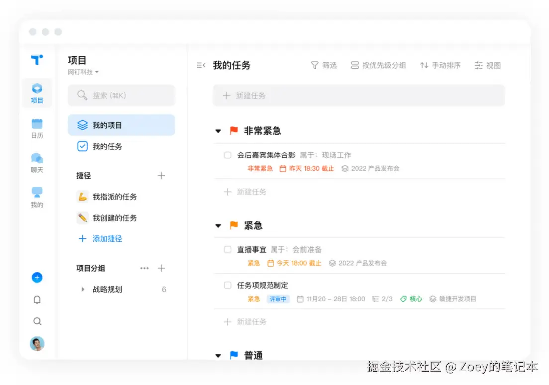Collapse the 非常紧急 group
The image size is (549, 385).
pos(218,131)
